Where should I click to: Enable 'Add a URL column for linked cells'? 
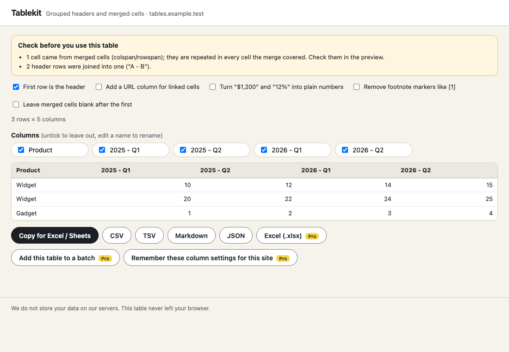pos(99,87)
